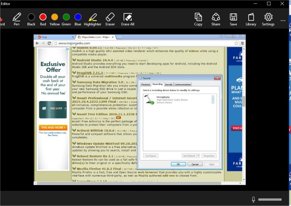The image size is (291, 206).
Task: Click the Configure button
Action: [151, 156]
